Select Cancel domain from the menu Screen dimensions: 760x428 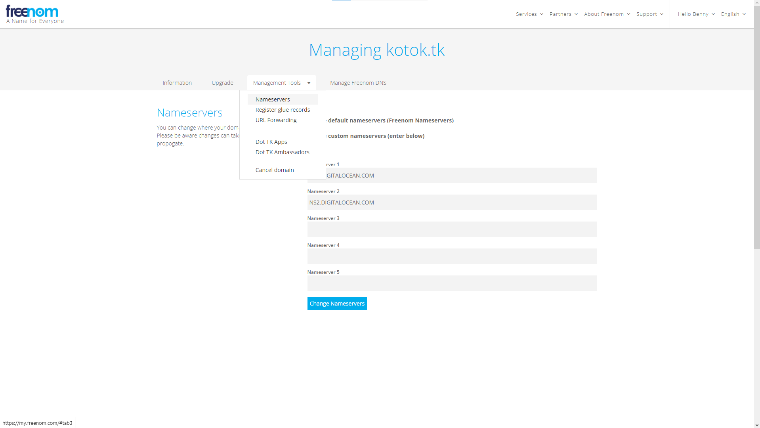pyautogui.click(x=275, y=170)
